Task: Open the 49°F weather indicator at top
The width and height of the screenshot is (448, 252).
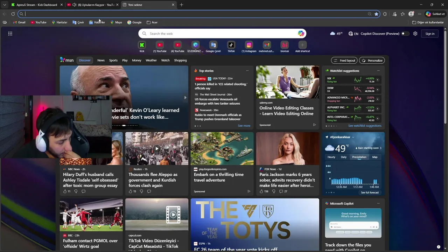Action: coord(336,34)
